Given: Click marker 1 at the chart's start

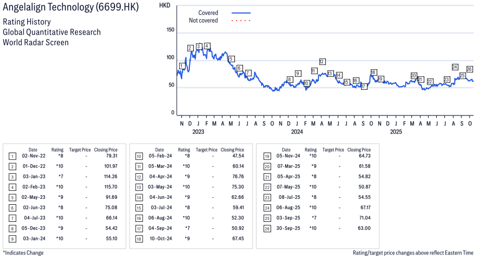Looking at the screenshot, I should click(182, 66).
